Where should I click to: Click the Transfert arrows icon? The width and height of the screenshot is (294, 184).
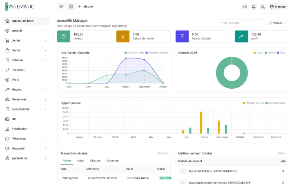7,70
